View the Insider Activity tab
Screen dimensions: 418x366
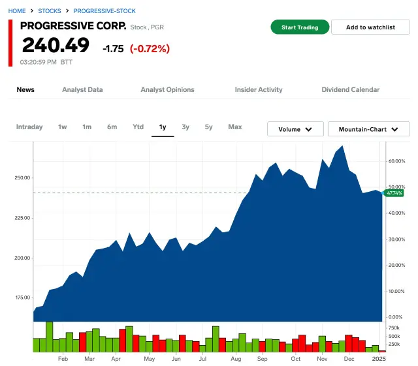259,89
